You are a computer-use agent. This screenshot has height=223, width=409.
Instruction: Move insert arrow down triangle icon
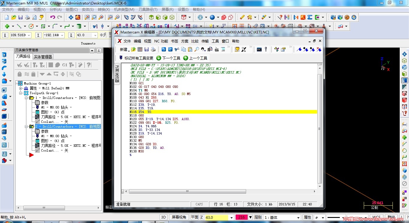(x=42, y=74)
